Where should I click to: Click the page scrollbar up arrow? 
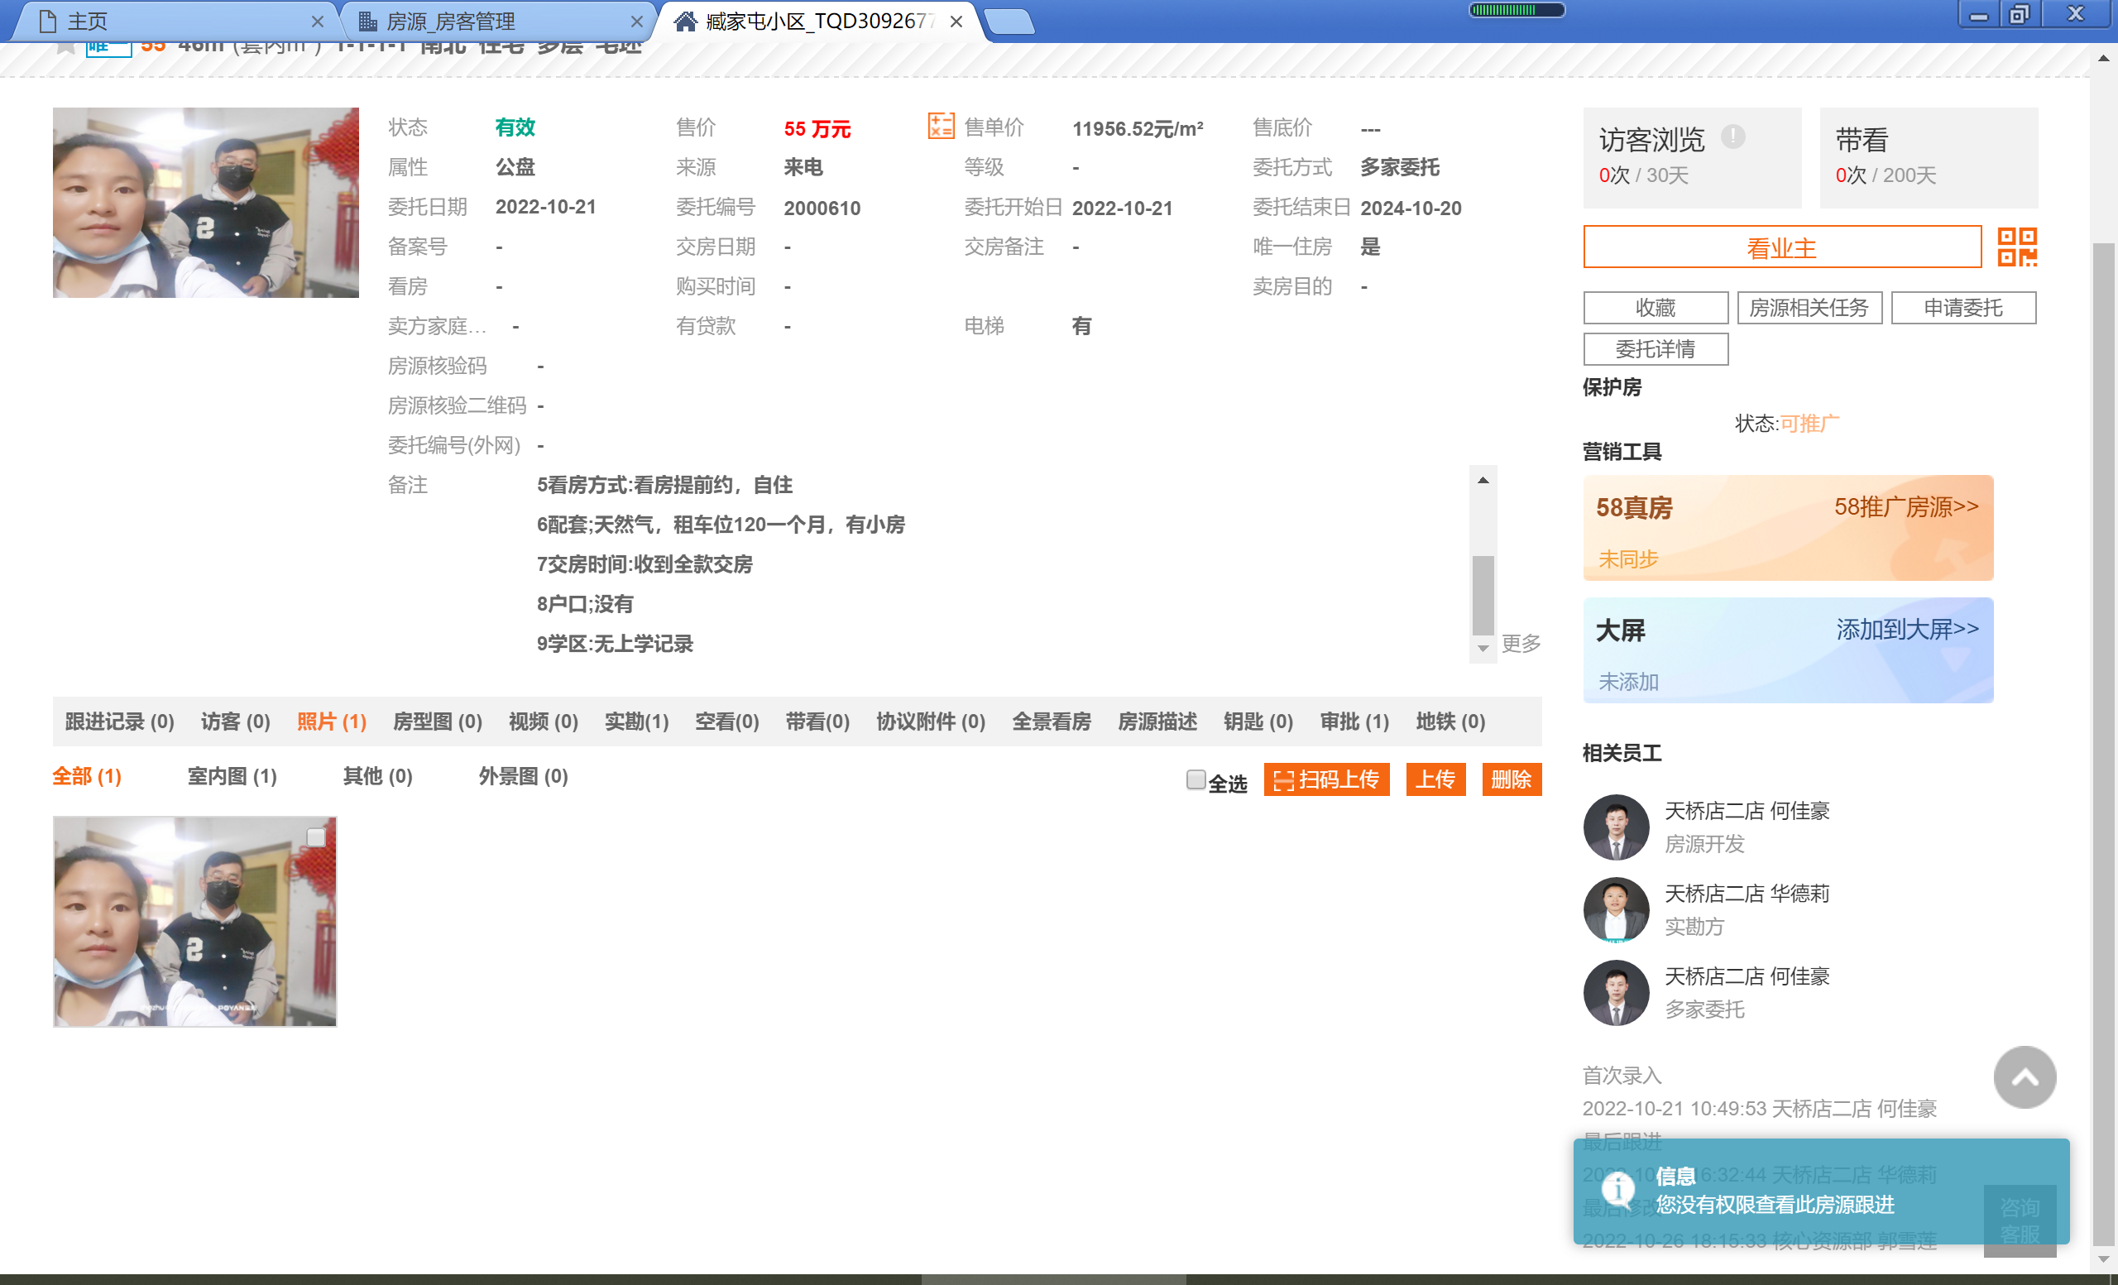pos(2102,59)
